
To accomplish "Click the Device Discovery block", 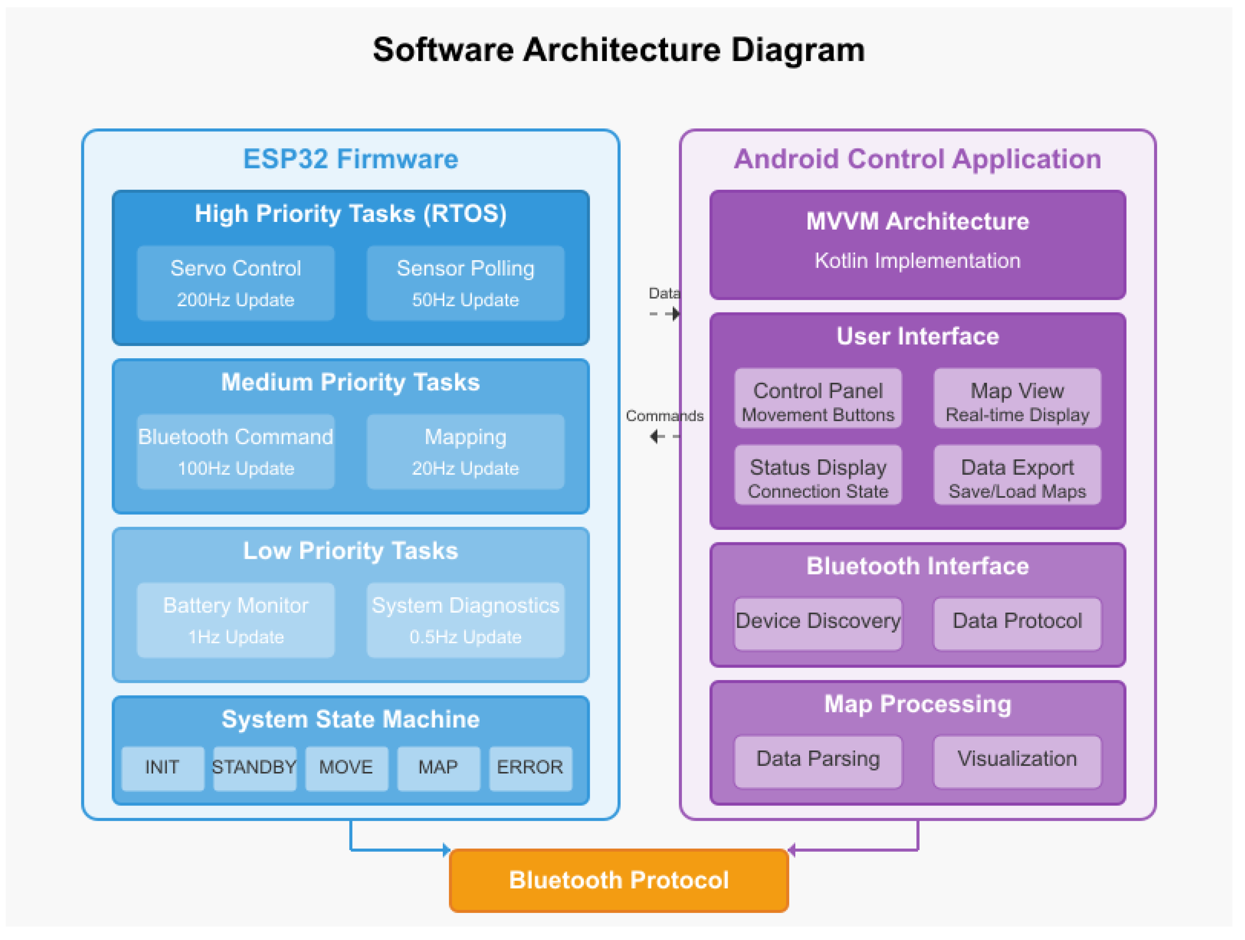I will click(x=818, y=624).
